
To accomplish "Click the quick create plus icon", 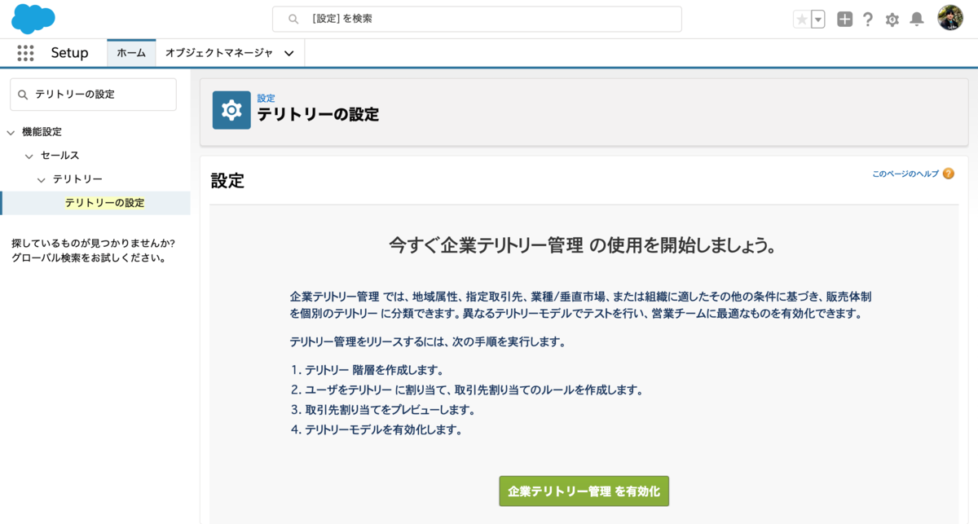I will [844, 19].
